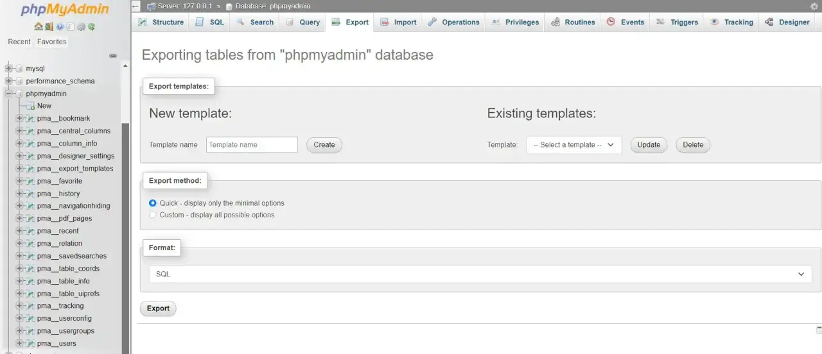This screenshot has height=354, width=822.
Task: Open the Favorites tables link
Action: (x=52, y=42)
